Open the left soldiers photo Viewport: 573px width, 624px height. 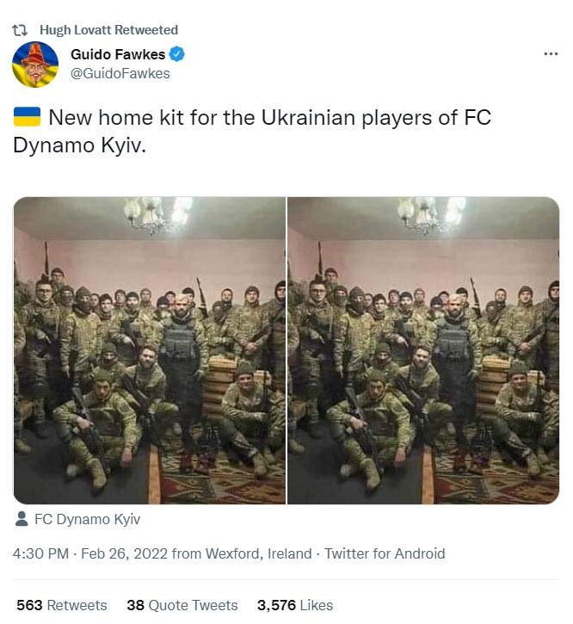click(150, 350)
